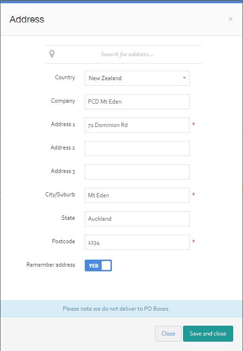Click the Search for address field

[x=127, y=54]
